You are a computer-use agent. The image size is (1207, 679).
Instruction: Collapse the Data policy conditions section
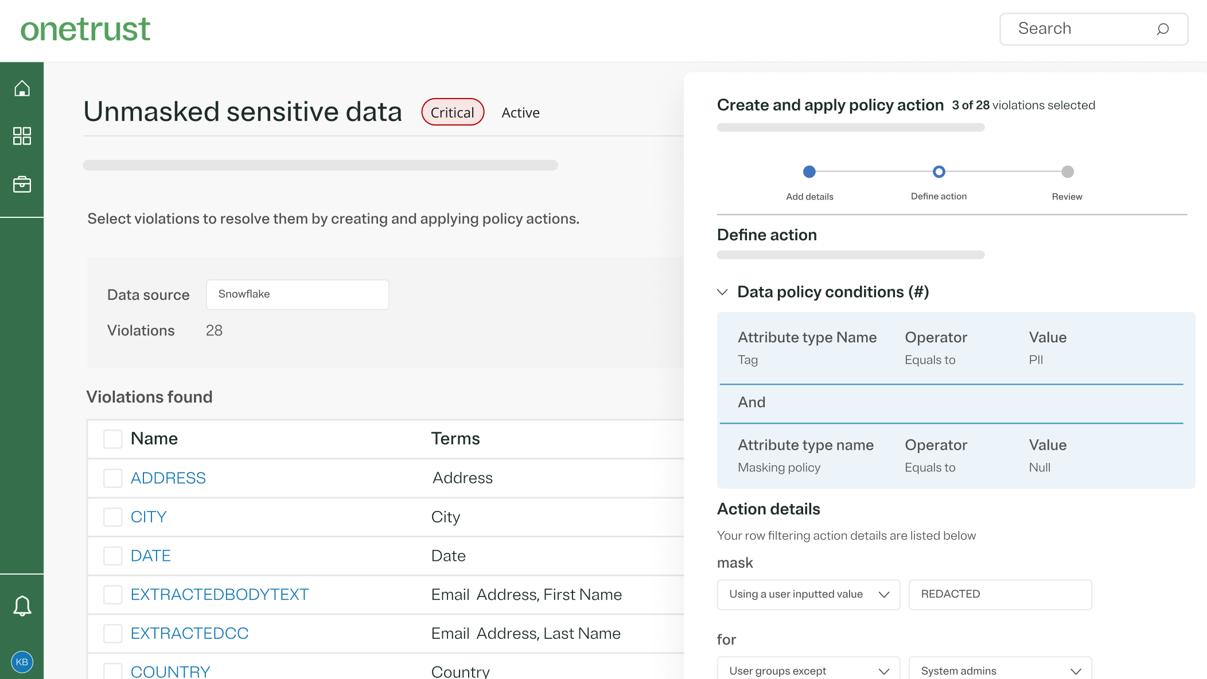722,292
